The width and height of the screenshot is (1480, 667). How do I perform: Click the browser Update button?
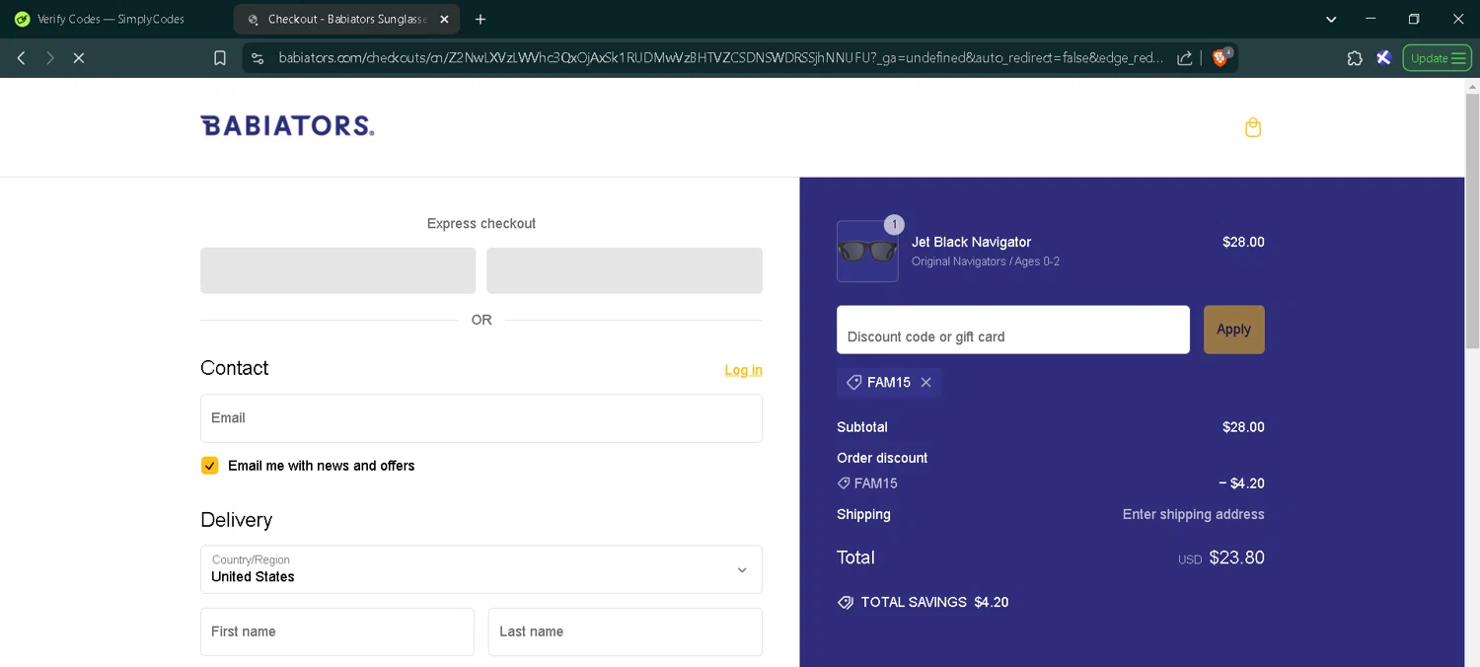tap(1437, 58)
